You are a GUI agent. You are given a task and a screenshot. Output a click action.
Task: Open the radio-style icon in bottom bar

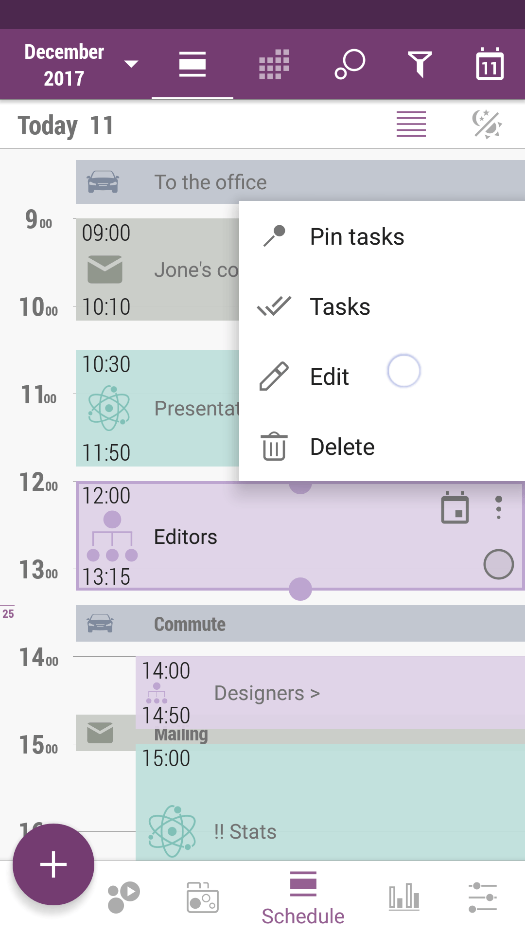pyautogui.click(x=203, y=898)
